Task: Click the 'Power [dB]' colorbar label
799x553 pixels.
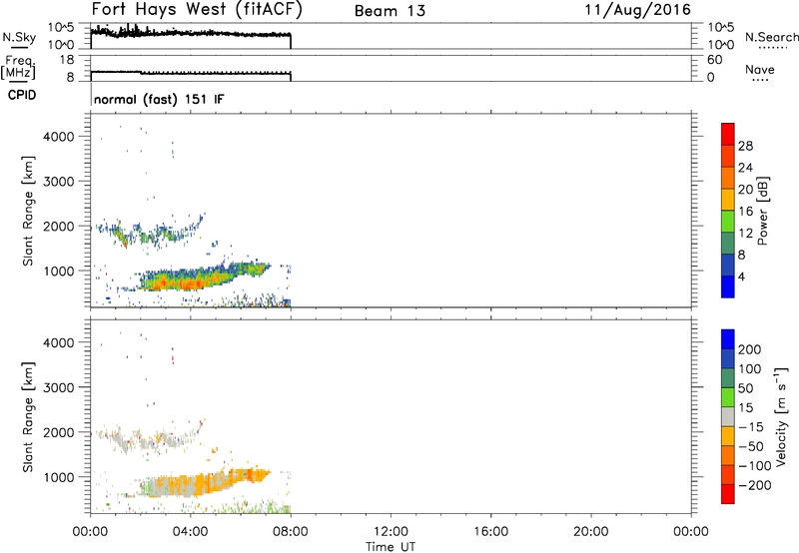Action: pyautogui.click(x=762, y=211)
